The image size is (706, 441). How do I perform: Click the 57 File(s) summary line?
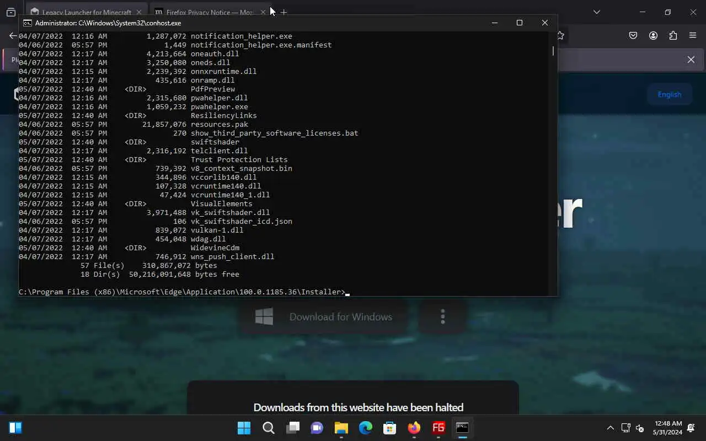point(148,266)
